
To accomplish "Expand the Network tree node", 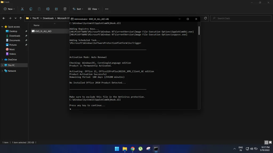I will click(x=2, y=71).
